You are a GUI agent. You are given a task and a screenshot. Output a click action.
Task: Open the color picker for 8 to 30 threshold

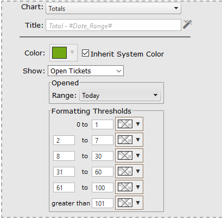tap(129, 155)
